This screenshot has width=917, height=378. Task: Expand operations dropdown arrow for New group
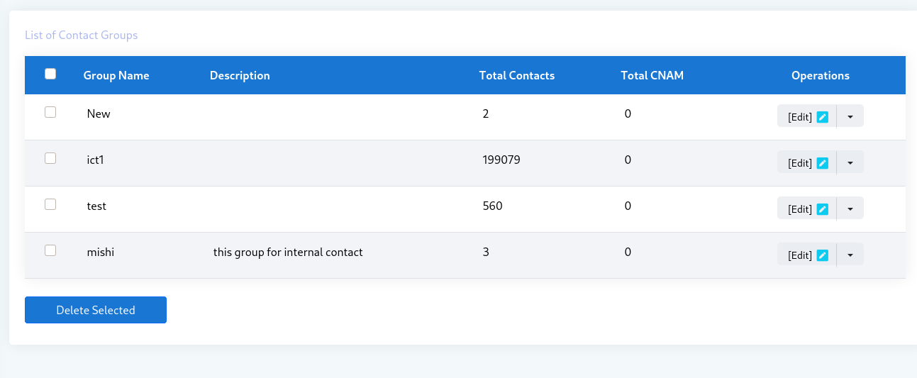coord(850,116)
